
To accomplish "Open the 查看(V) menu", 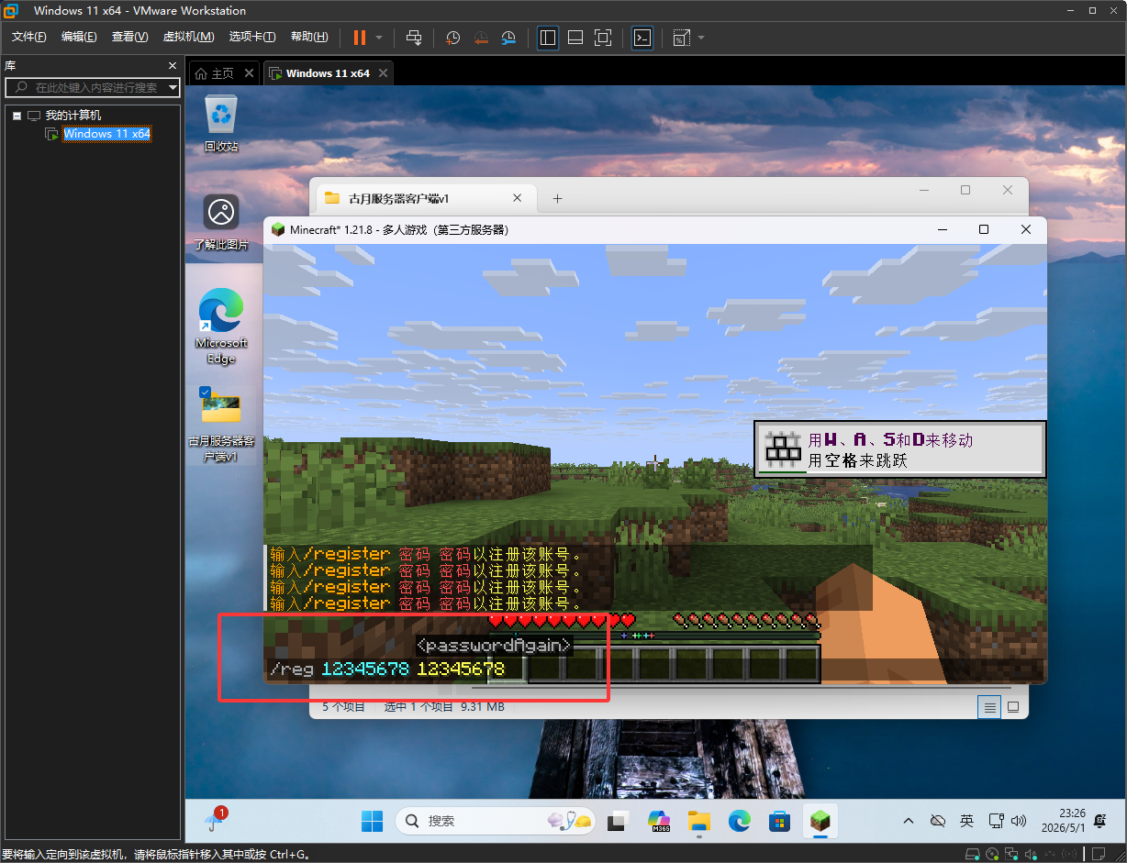I will (129, 37).
